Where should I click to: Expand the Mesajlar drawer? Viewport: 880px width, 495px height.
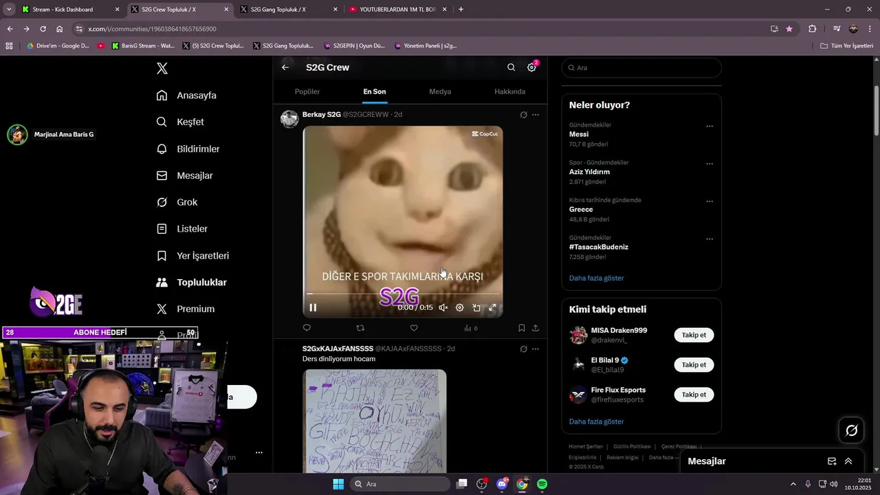click(848, 461)
